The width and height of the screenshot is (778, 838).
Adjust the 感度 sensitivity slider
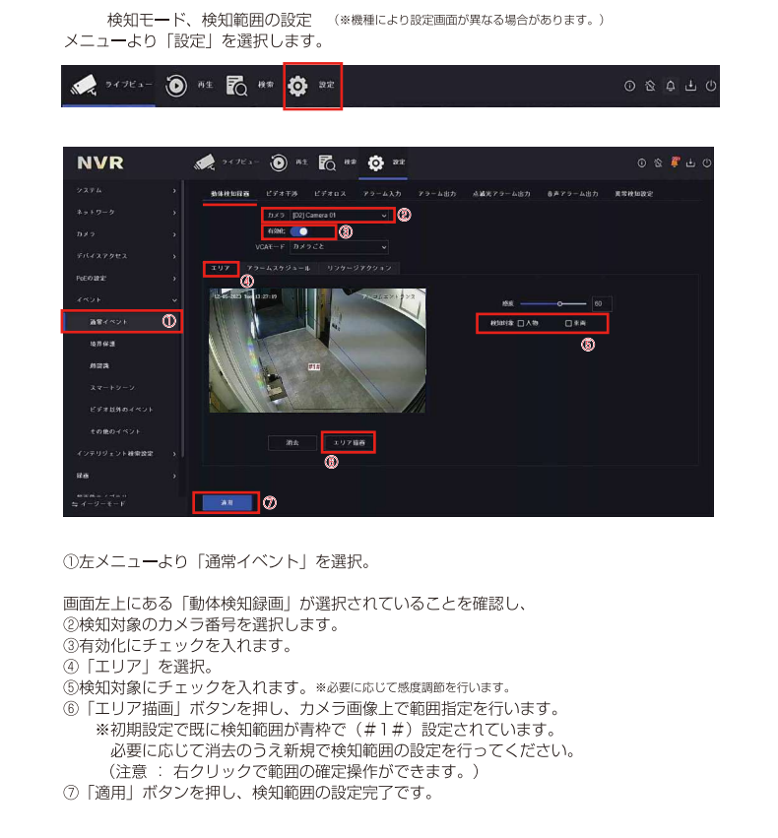pyautogui.click(x=558, y=304)
